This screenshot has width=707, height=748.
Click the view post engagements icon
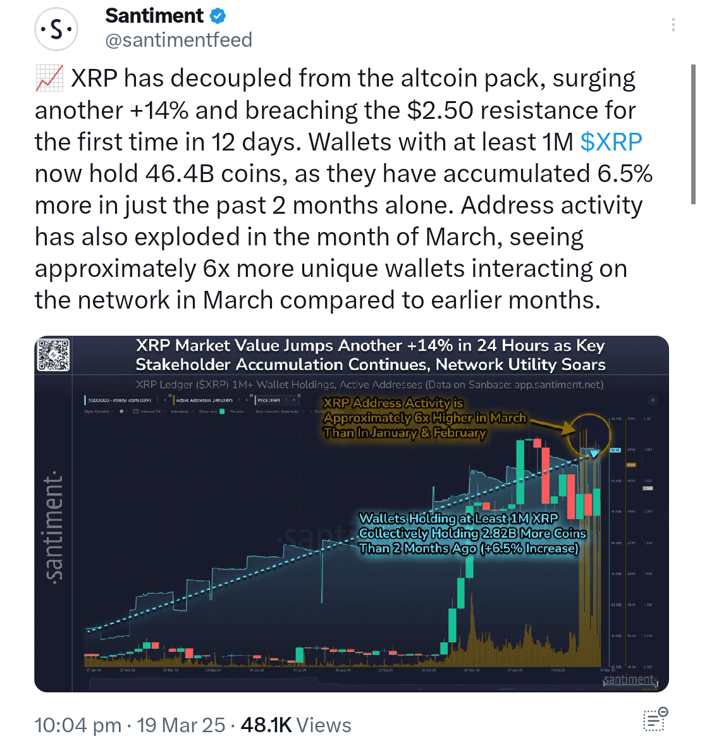[x=655, y=721]
